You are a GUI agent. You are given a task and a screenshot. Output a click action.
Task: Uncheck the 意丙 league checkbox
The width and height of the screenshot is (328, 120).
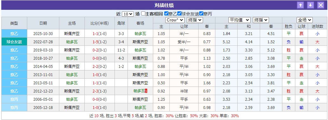201,14
